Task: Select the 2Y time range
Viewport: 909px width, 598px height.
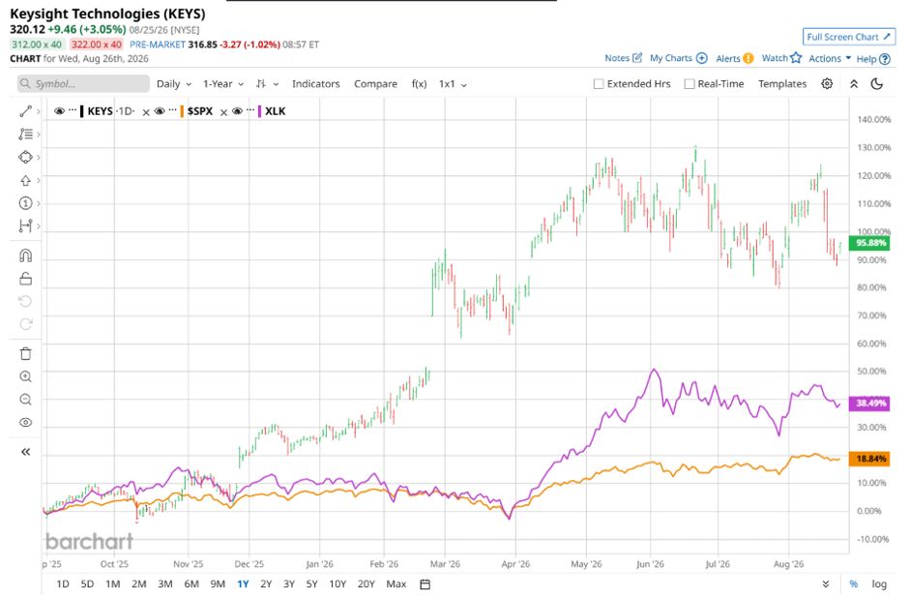Action: click(266, 584)
